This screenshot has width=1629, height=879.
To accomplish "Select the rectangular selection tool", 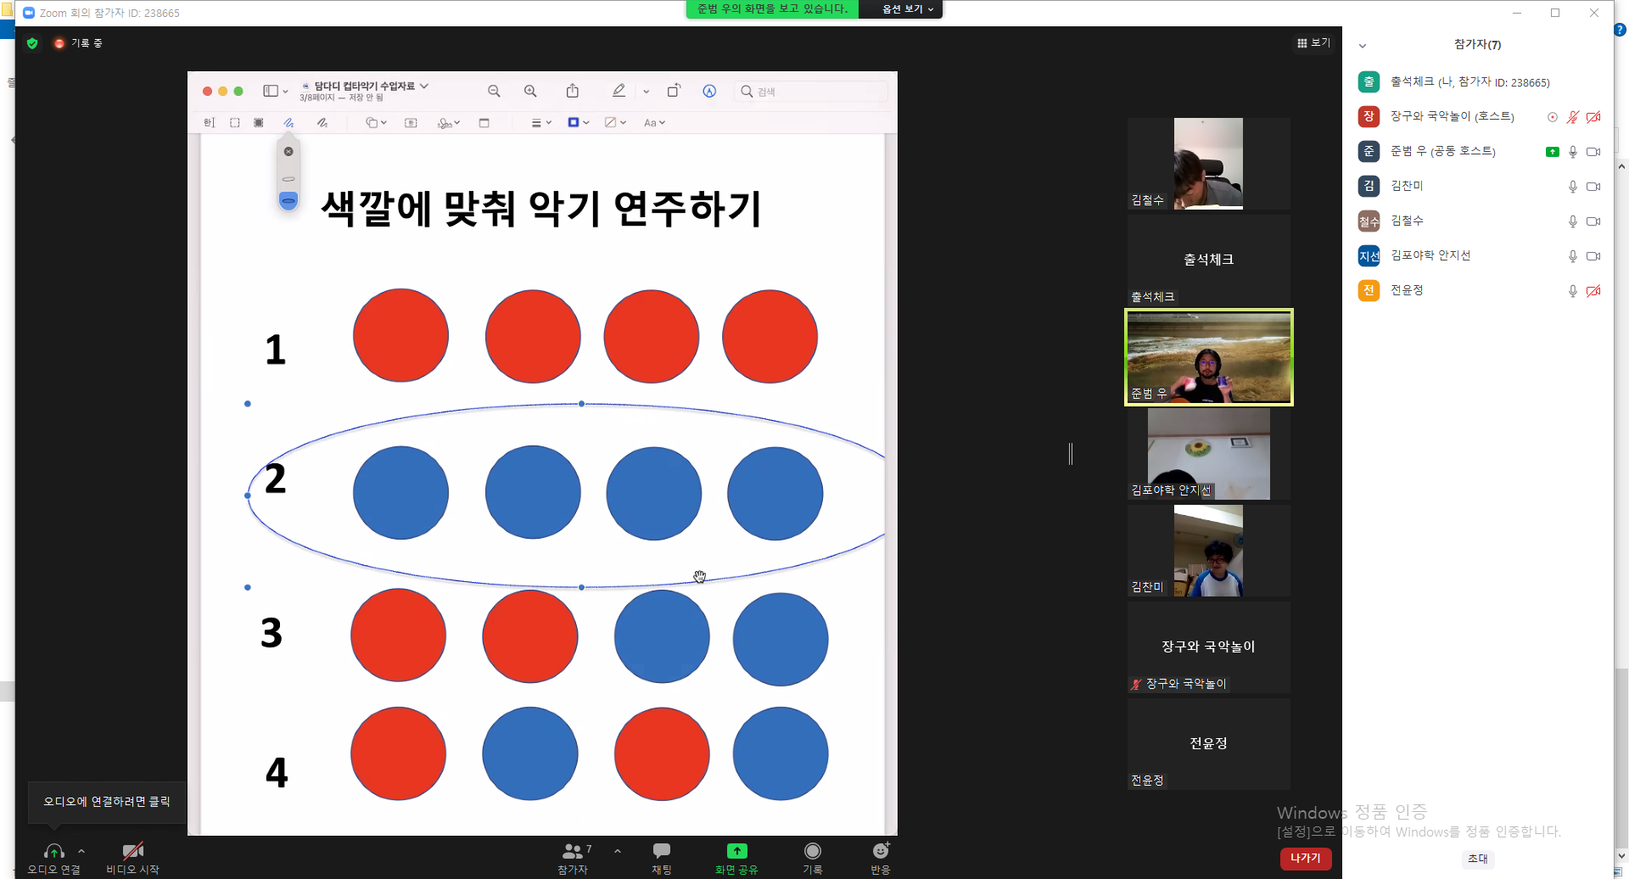I will pos(235,123).
